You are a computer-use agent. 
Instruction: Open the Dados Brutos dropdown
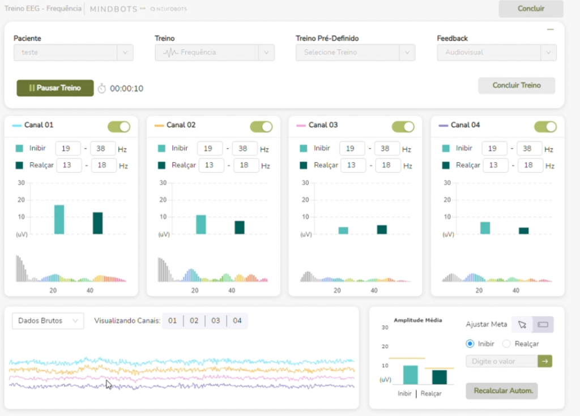point(48,320)
